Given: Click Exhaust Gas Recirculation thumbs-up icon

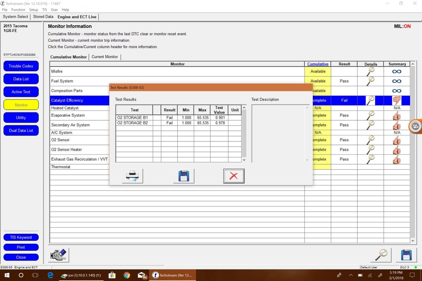Looking at the screenshot, I should point(397,159).
